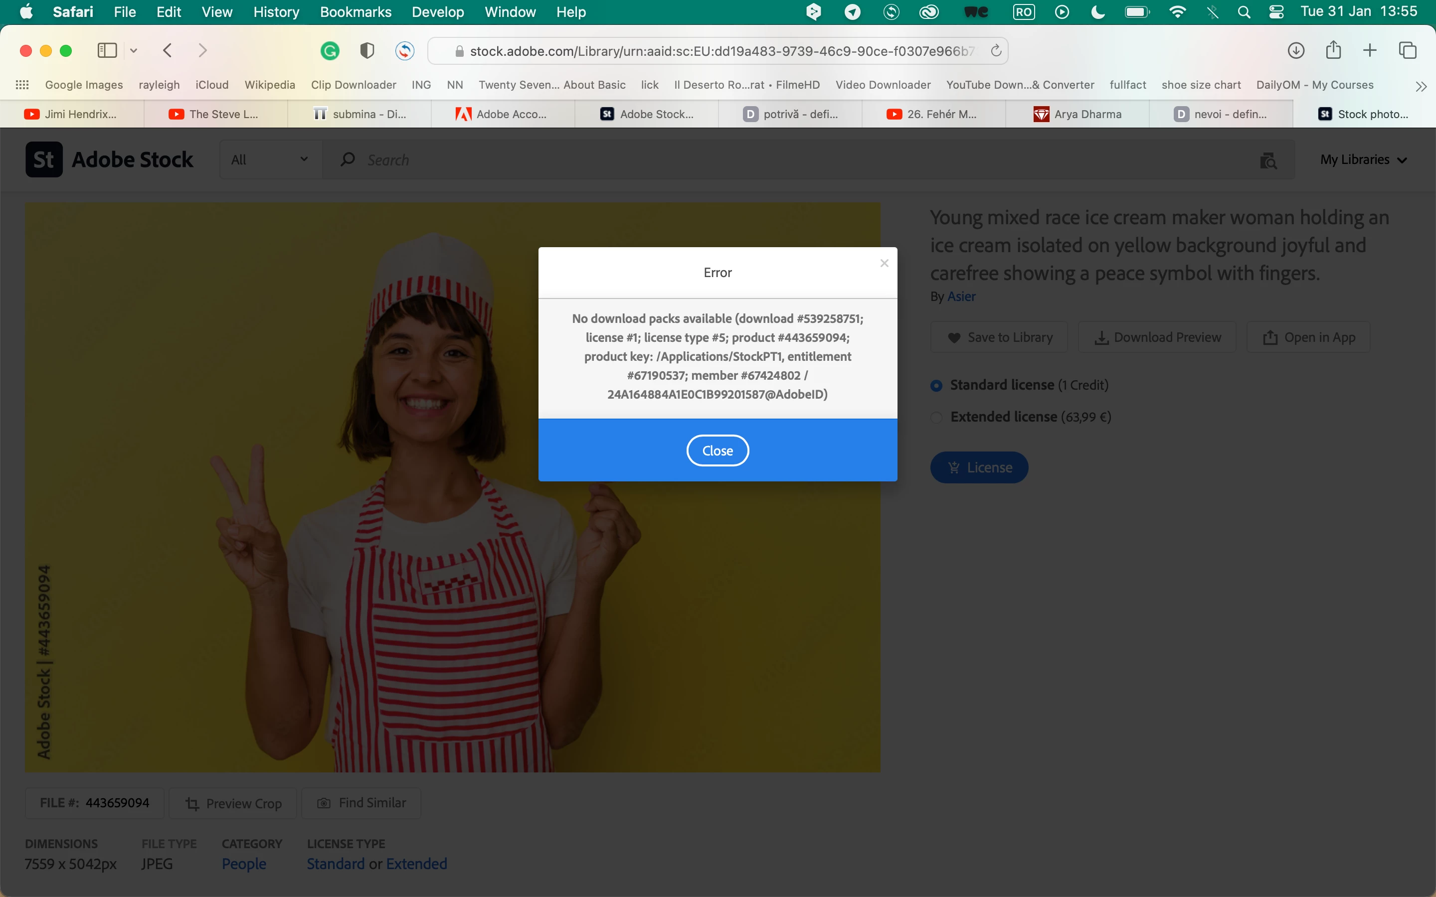
Task: Click the Adobe Stock St logo icon
Action: coord(44,159)
